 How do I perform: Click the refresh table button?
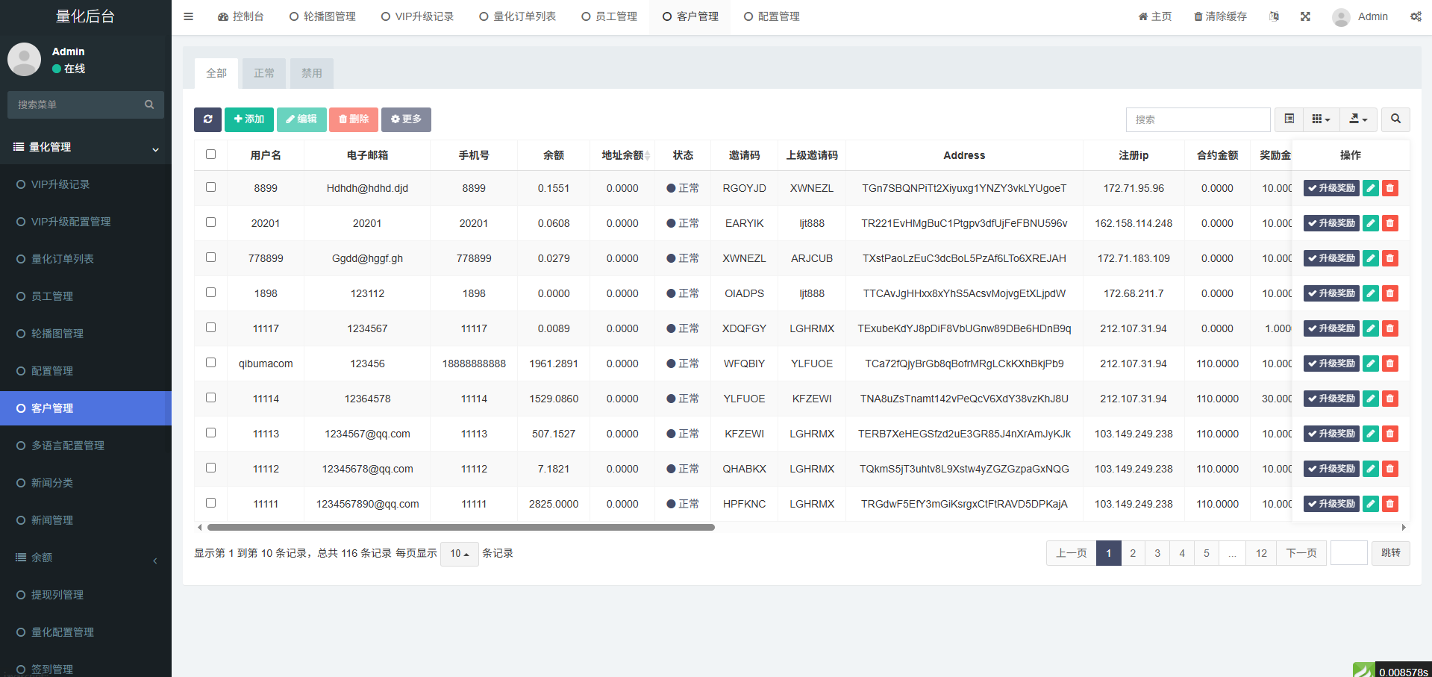point(207,119)
